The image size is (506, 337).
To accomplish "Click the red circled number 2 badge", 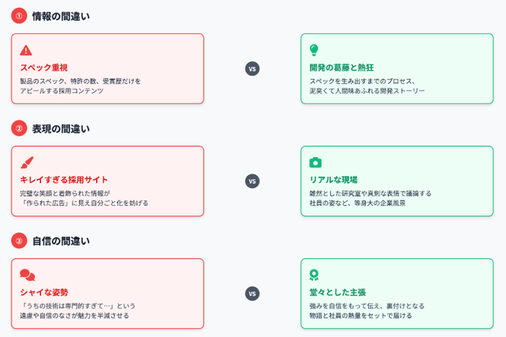I will pyautogui.click(x=19, y=128).
